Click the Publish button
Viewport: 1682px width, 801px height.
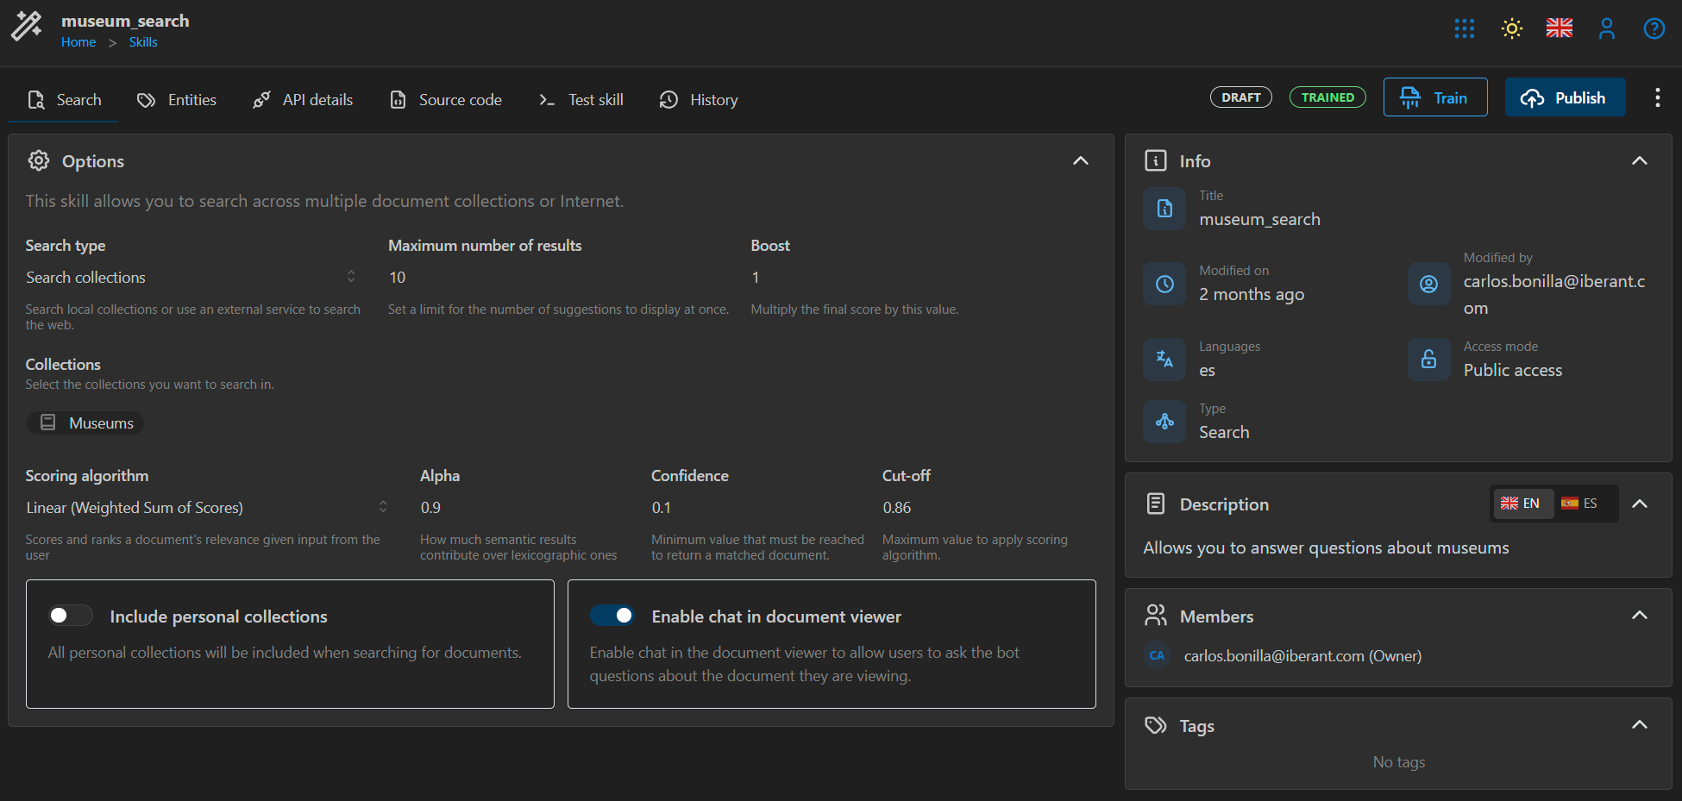pos(1565,97)
